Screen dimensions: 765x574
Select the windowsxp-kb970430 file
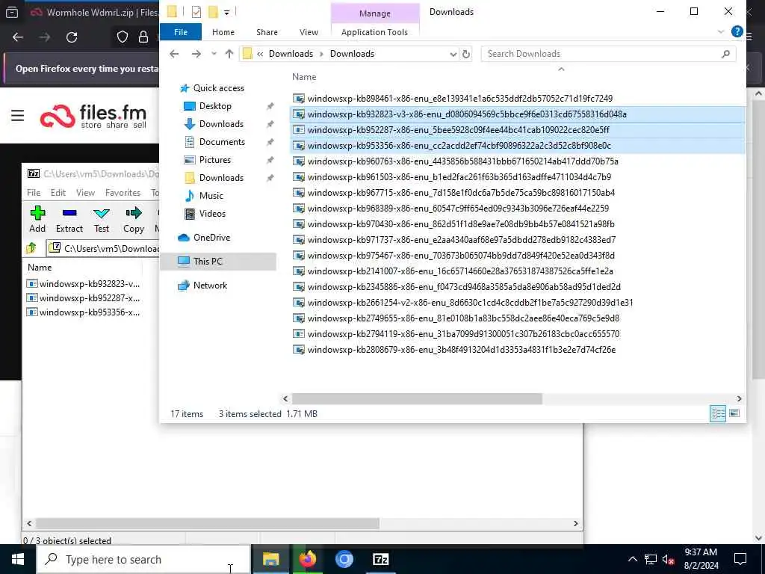(461, 224)
